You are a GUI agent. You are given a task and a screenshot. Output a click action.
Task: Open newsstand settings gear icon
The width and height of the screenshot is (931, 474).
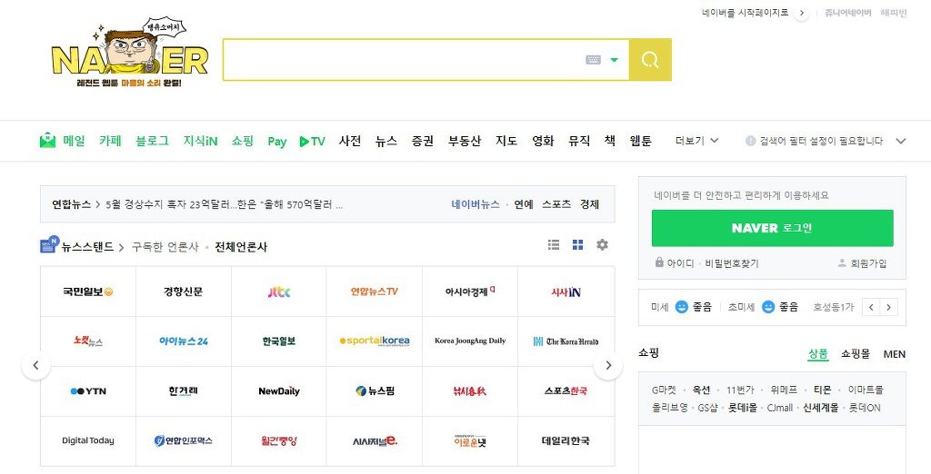click(602, 245)
